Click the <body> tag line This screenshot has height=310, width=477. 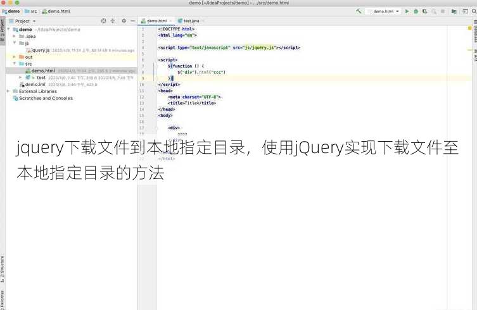tap(165, 116)
